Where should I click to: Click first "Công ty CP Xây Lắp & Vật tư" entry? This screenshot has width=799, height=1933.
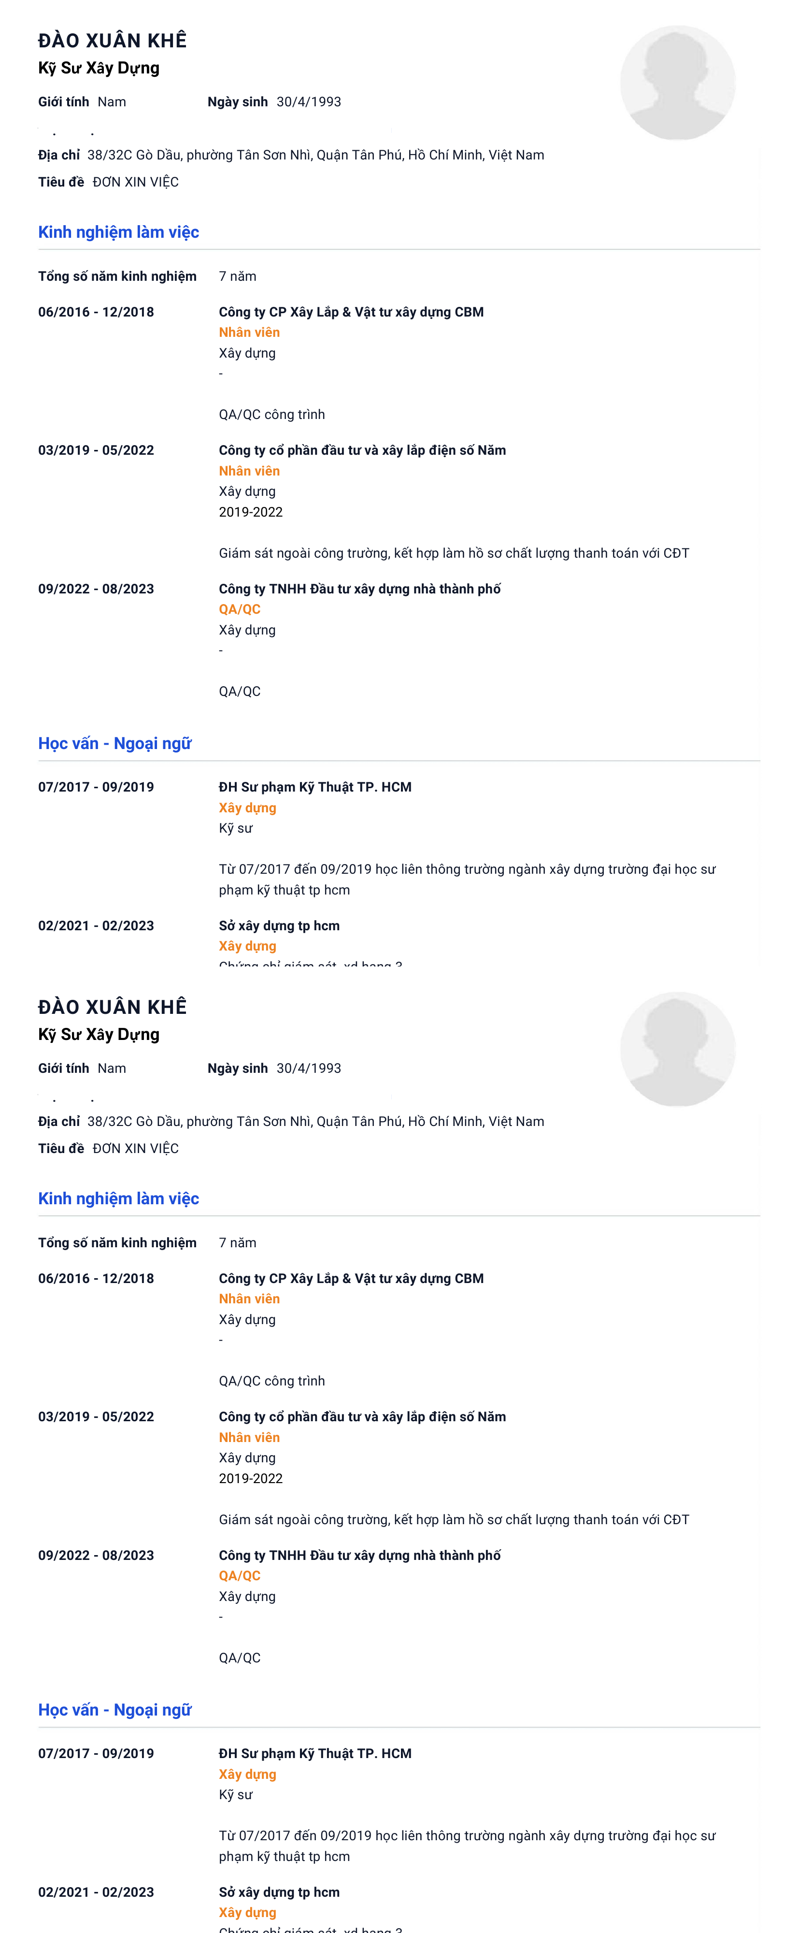pos(351,312)
